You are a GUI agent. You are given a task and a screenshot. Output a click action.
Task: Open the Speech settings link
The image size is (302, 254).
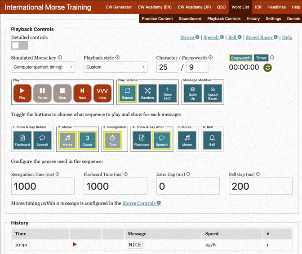click(213, 38)
